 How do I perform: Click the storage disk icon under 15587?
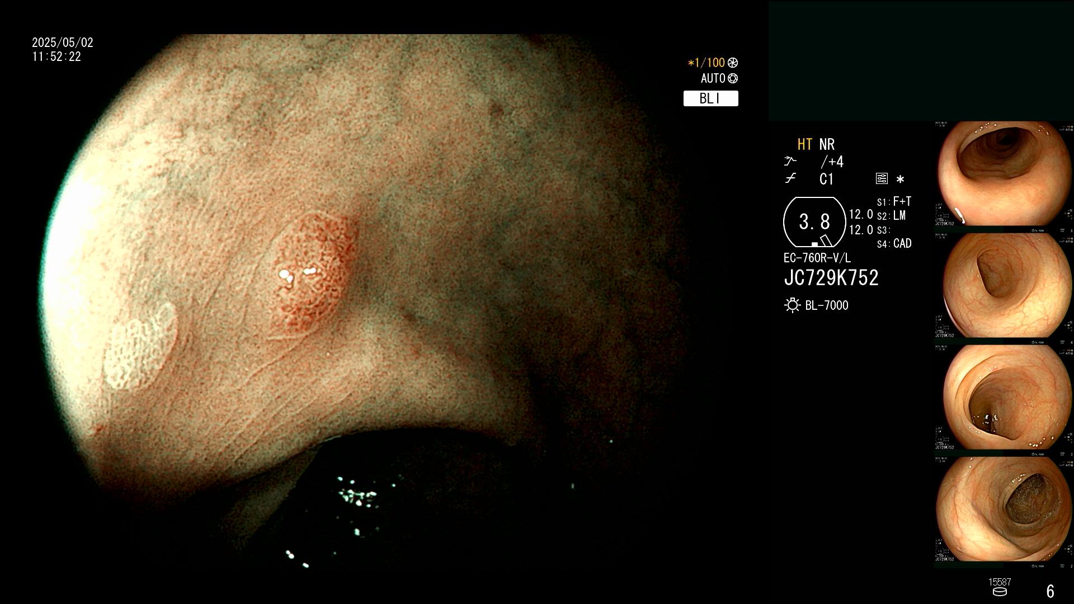1000,592
